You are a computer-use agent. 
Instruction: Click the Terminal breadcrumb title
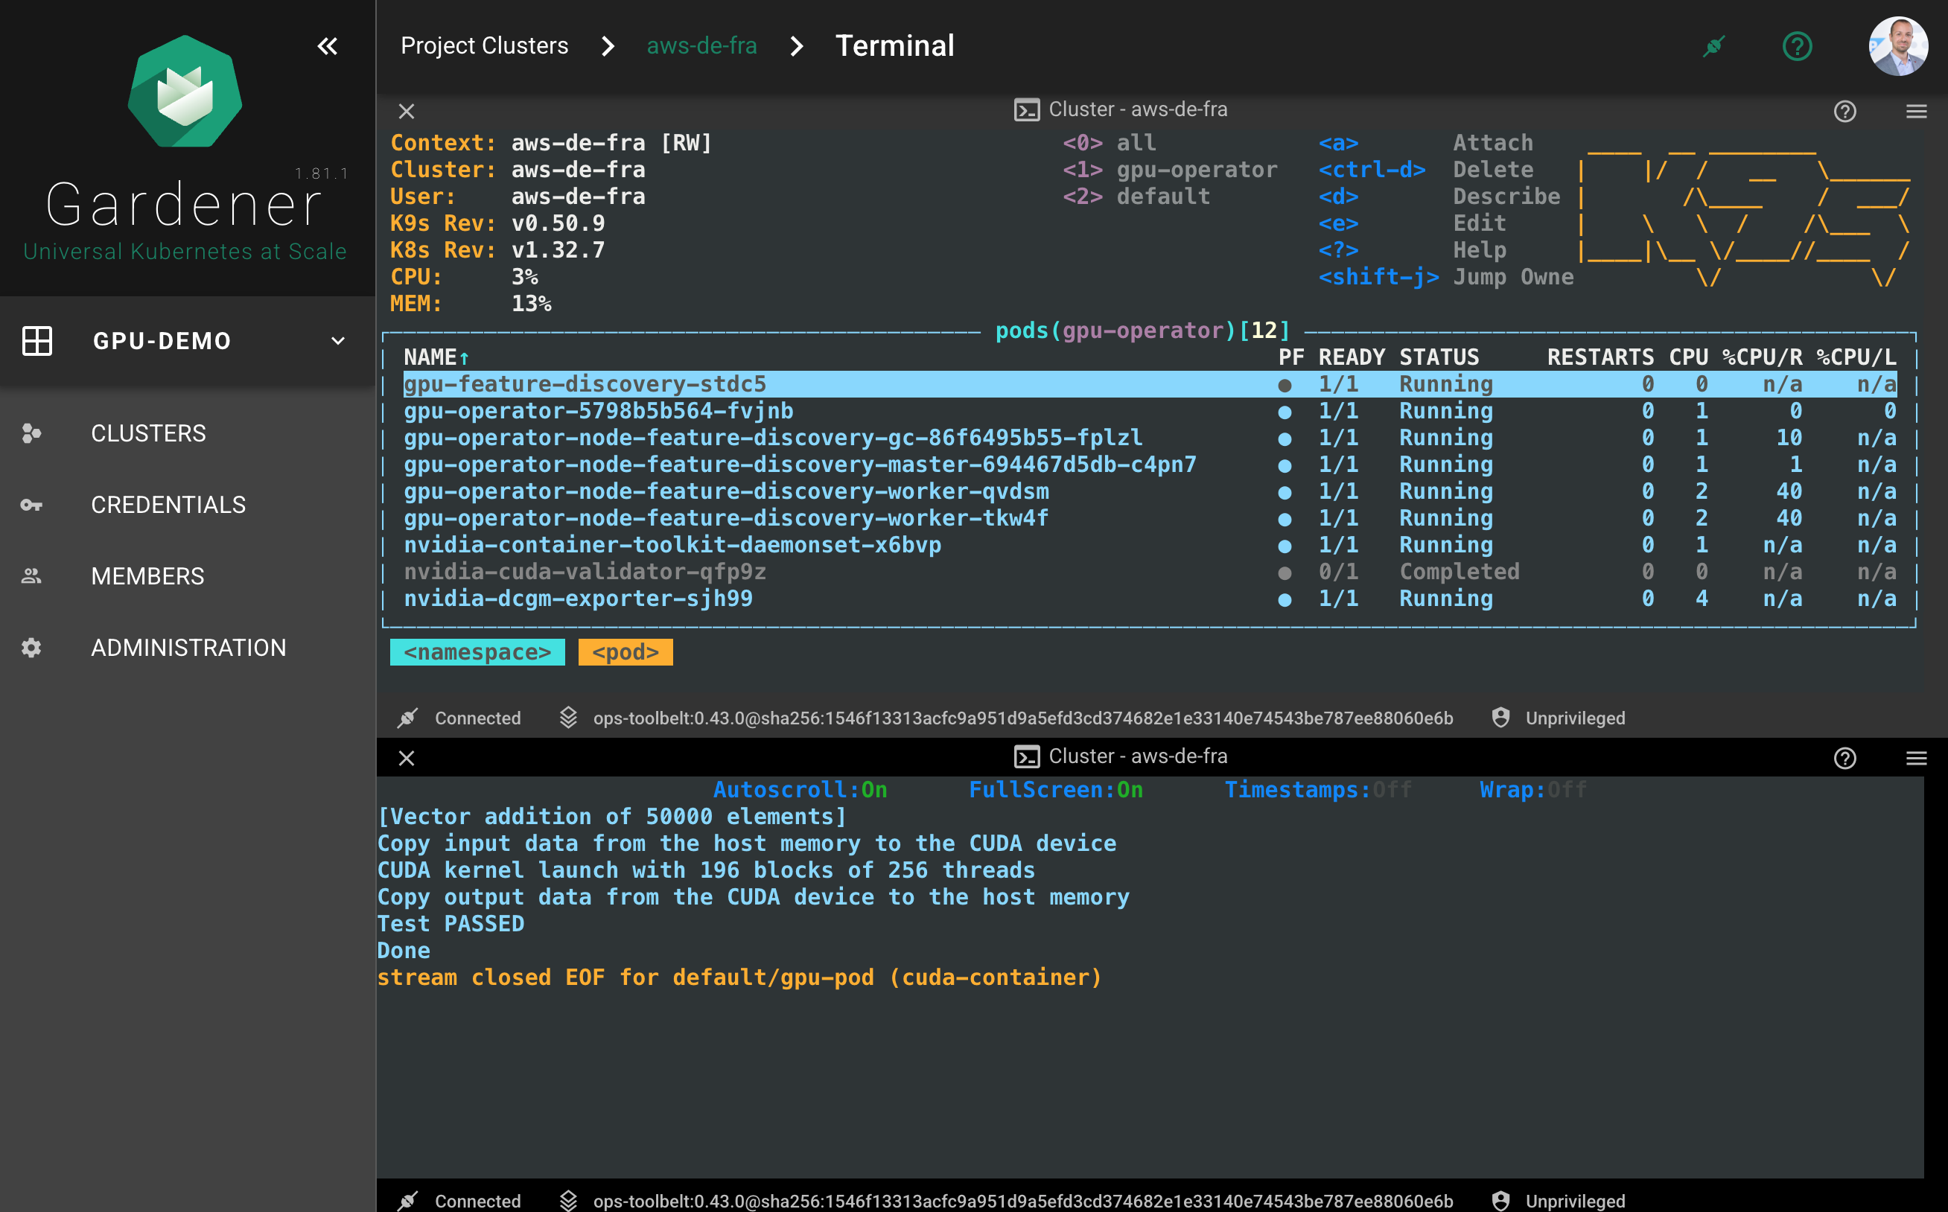(894, 45)
